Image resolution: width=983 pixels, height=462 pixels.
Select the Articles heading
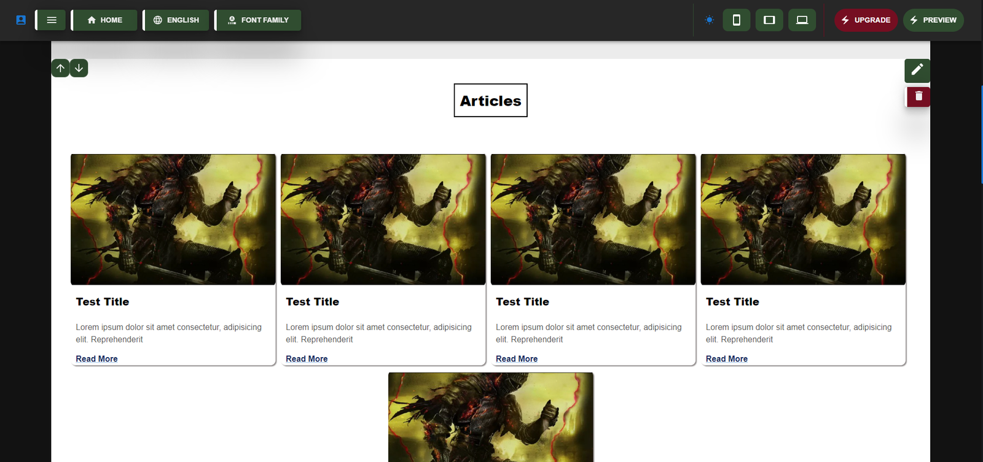[x=490, y=101]
